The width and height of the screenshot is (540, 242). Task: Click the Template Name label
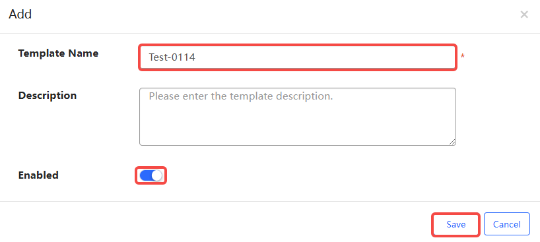[x=58, y=53]
